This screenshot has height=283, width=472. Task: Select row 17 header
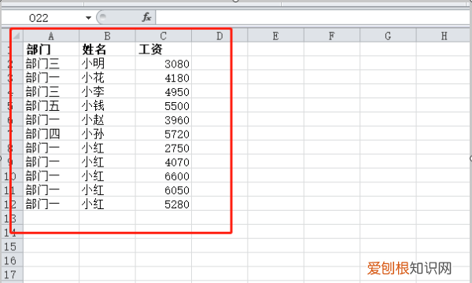(12, 274)
